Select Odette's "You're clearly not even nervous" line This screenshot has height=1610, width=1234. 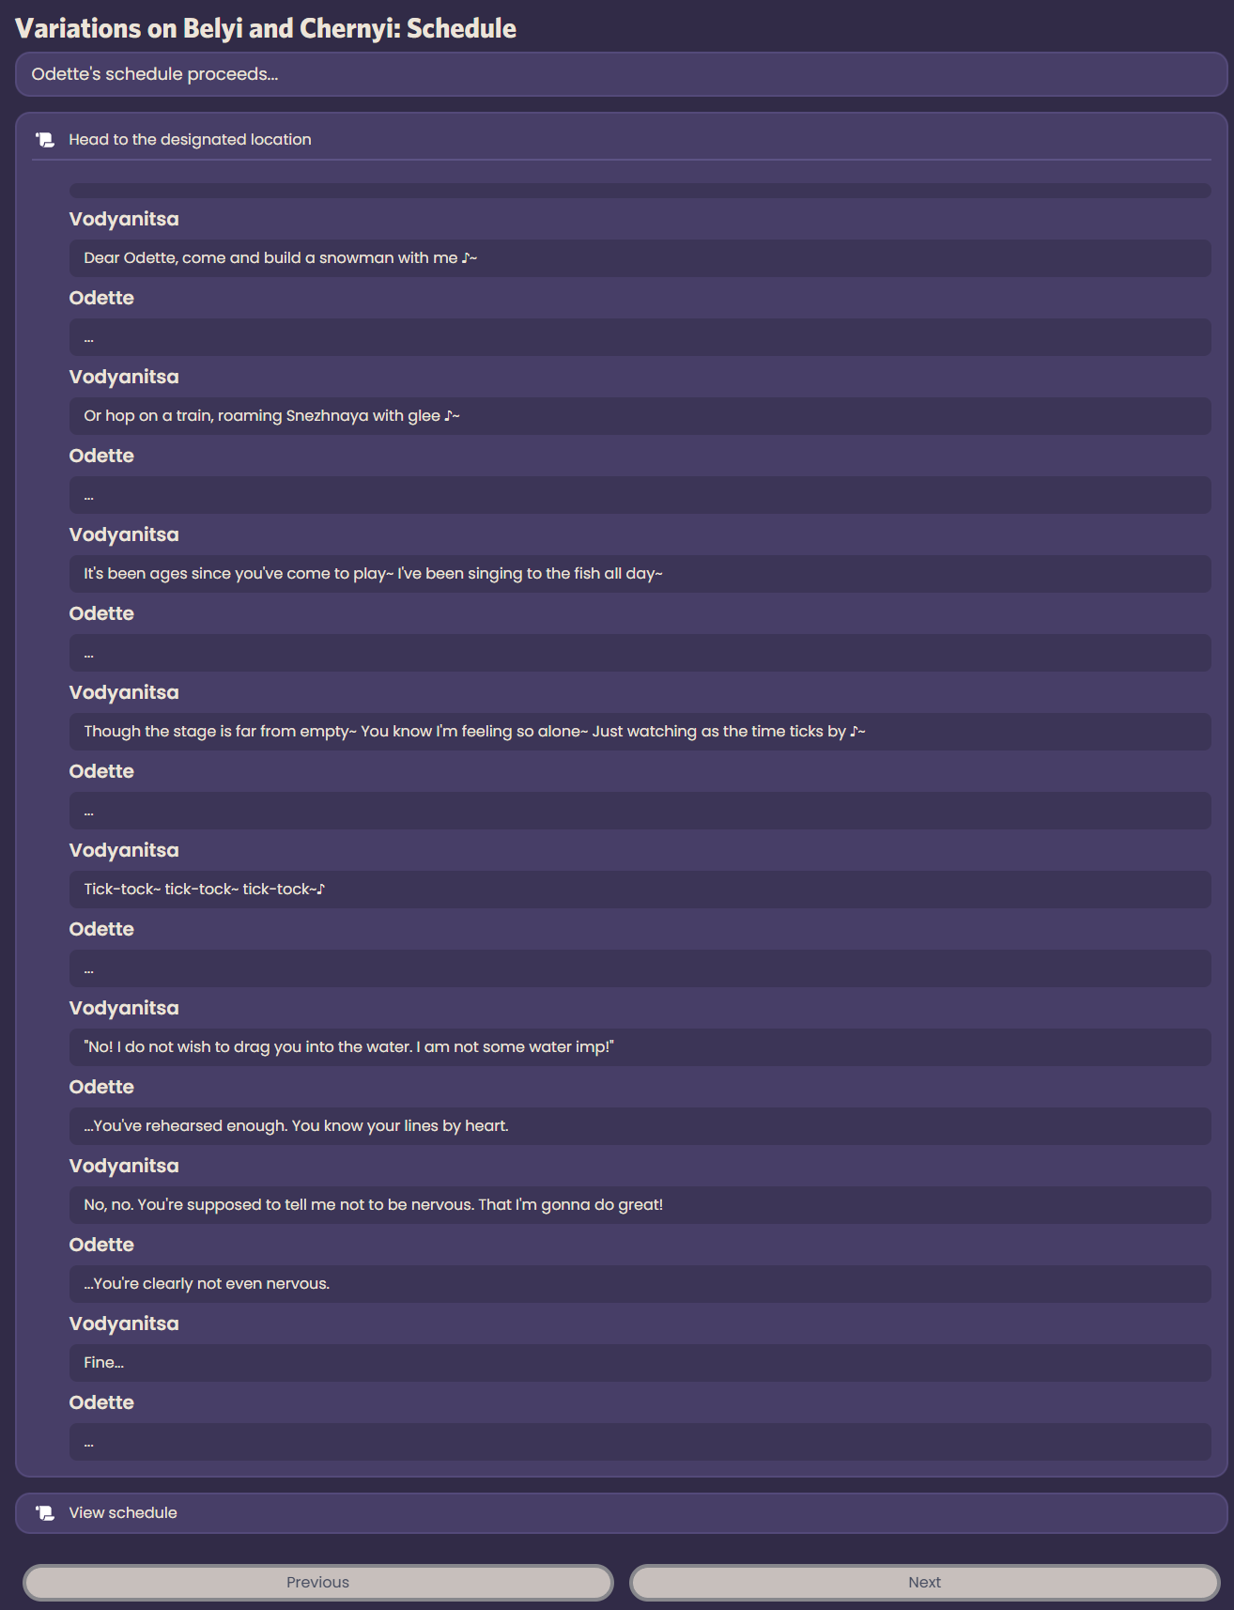click(640, 1284)
